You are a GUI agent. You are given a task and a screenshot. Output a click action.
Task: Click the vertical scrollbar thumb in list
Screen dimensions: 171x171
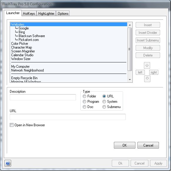pyautogui.click(x=130, y=49)
